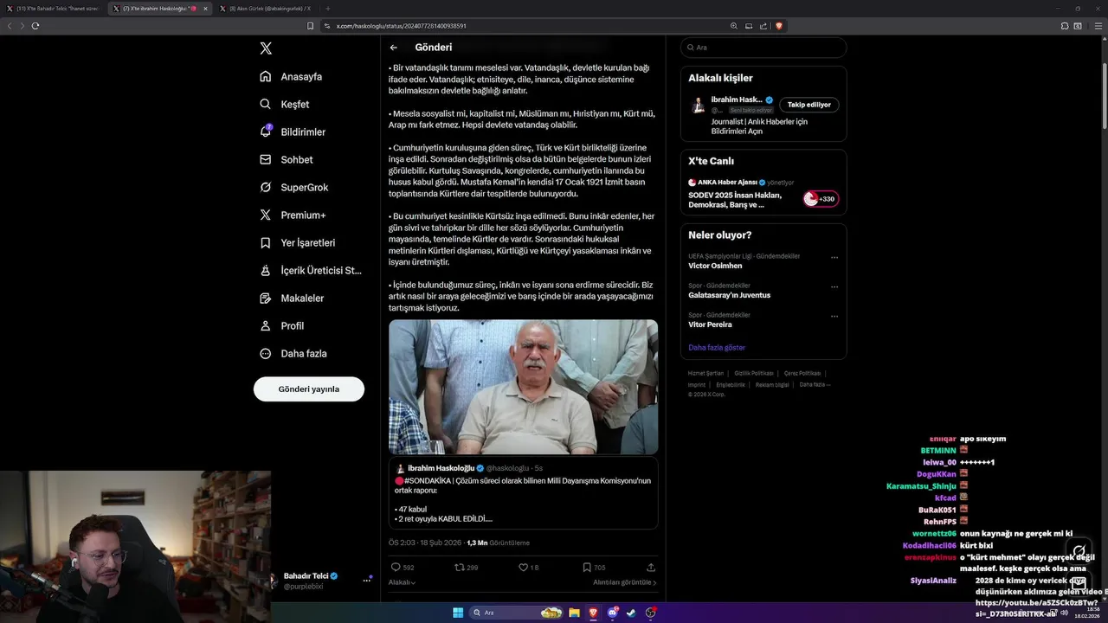Open SuperGrok from the sidebar
1108x623 pixels.
click(293, 187)
